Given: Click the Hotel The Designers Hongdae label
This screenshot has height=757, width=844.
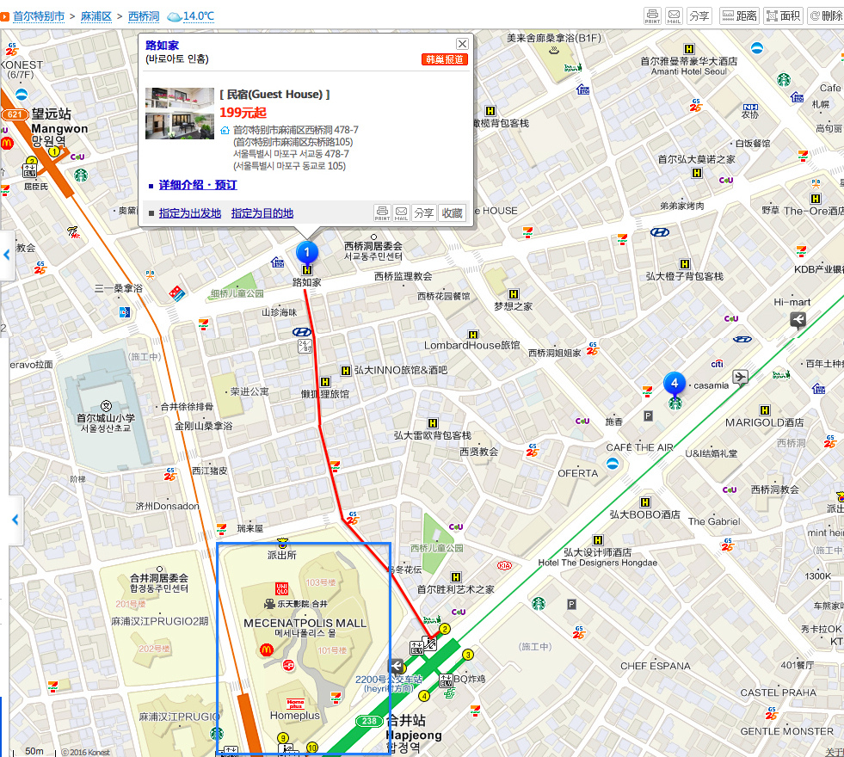Looking at the screenshot, I should [x=597, y=563].
